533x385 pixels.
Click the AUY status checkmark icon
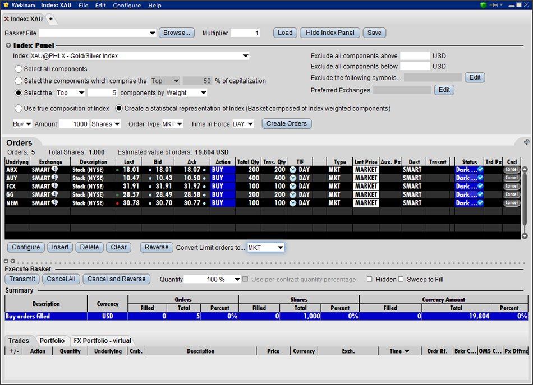pos(480,177)
